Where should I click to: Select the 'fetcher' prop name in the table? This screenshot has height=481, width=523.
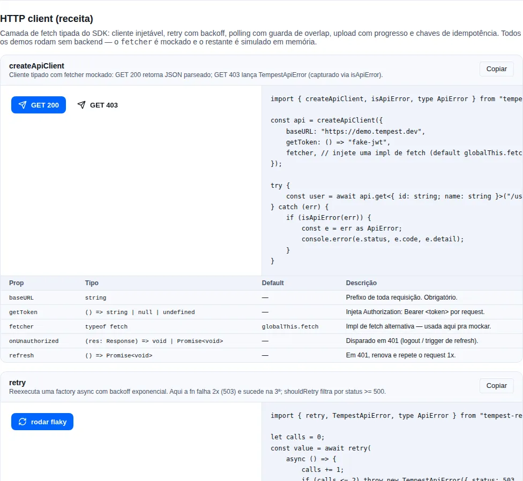click(x=21, y=326)
